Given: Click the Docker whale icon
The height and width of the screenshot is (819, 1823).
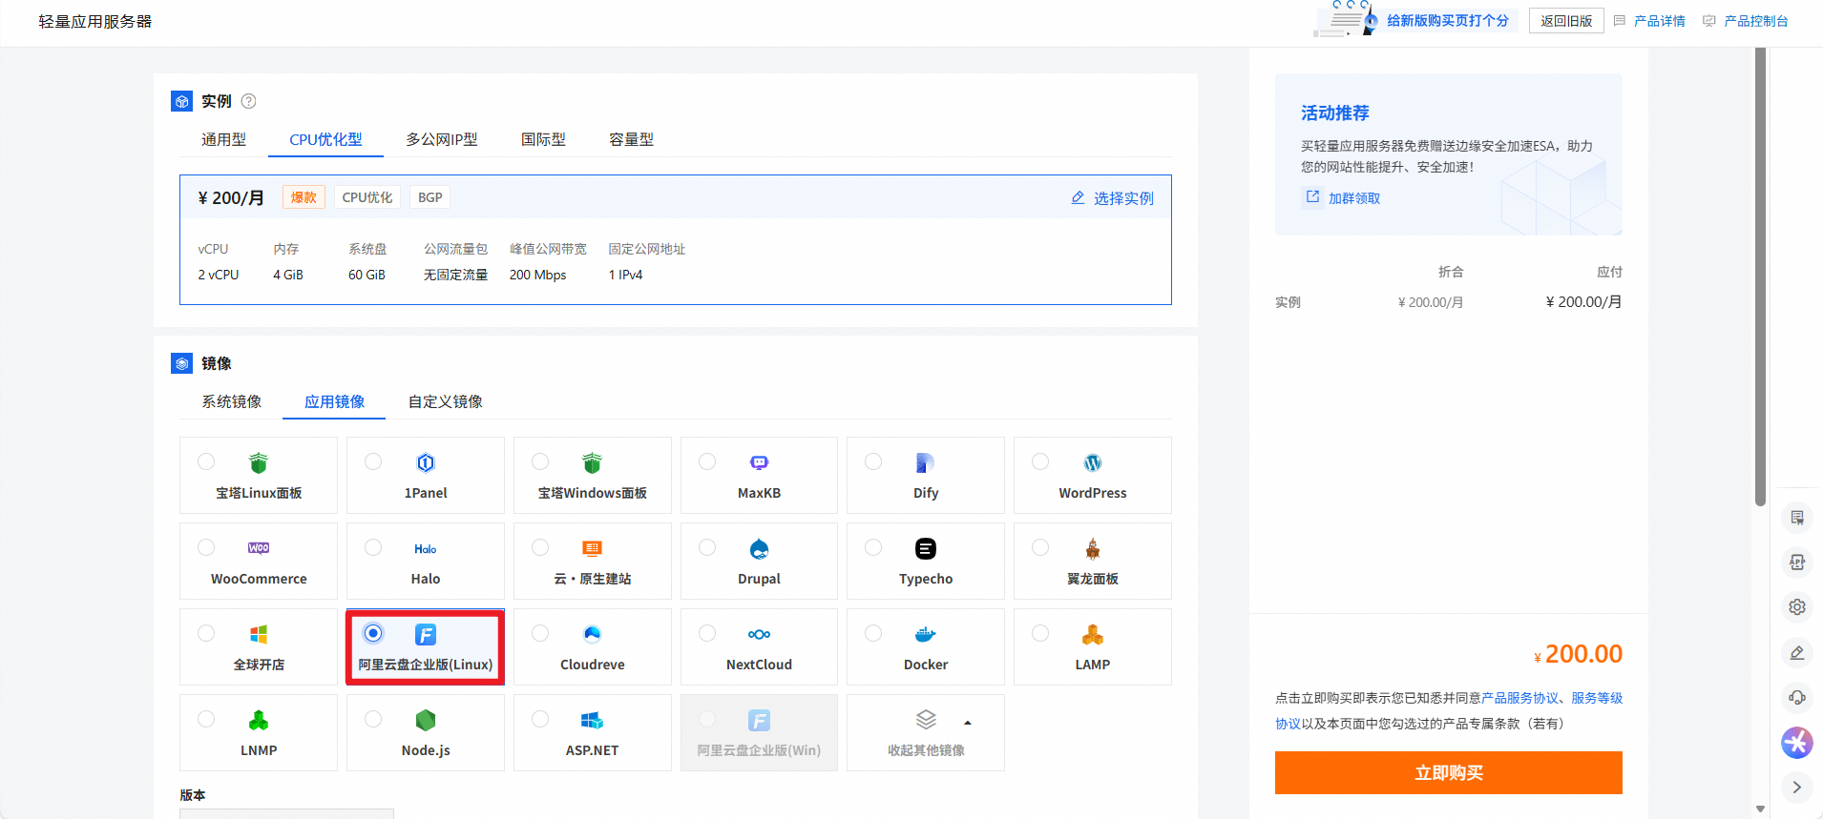Looking at the screenshot, I should click(926, 635).
